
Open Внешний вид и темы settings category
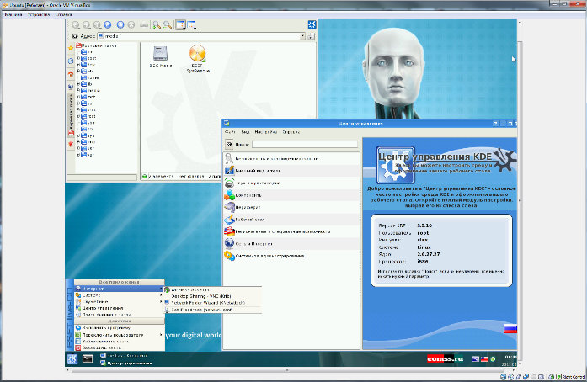(291, 171)
